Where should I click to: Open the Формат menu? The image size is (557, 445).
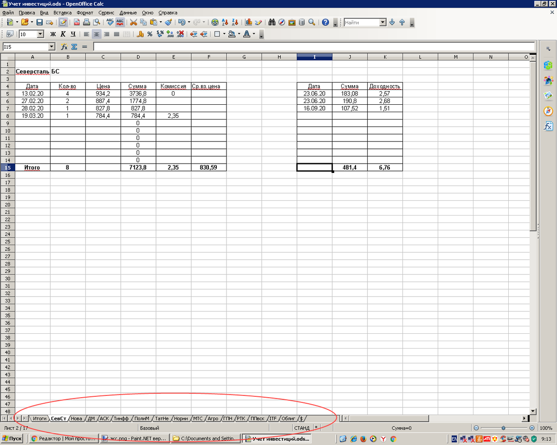(x=84, y=13)
